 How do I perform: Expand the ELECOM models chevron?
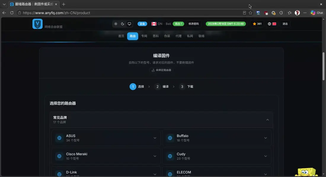[266, 174]
